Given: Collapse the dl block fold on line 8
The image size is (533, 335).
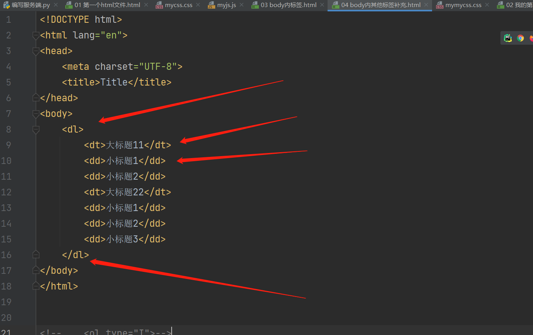Looking at the screenshot, I should pos(36,129).
